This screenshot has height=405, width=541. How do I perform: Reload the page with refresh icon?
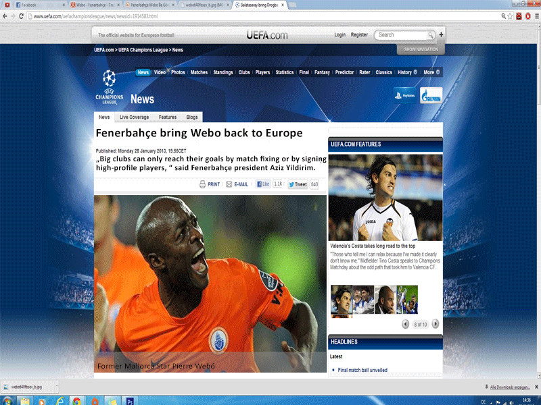click(x=22, y=16)
